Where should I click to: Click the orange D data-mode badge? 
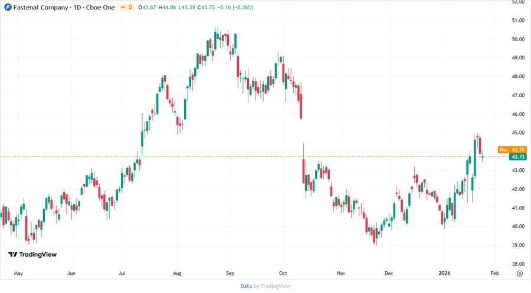click(x=130, y=7)
